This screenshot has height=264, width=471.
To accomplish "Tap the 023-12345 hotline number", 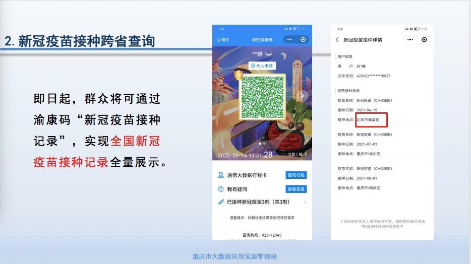I will [269, 235].
